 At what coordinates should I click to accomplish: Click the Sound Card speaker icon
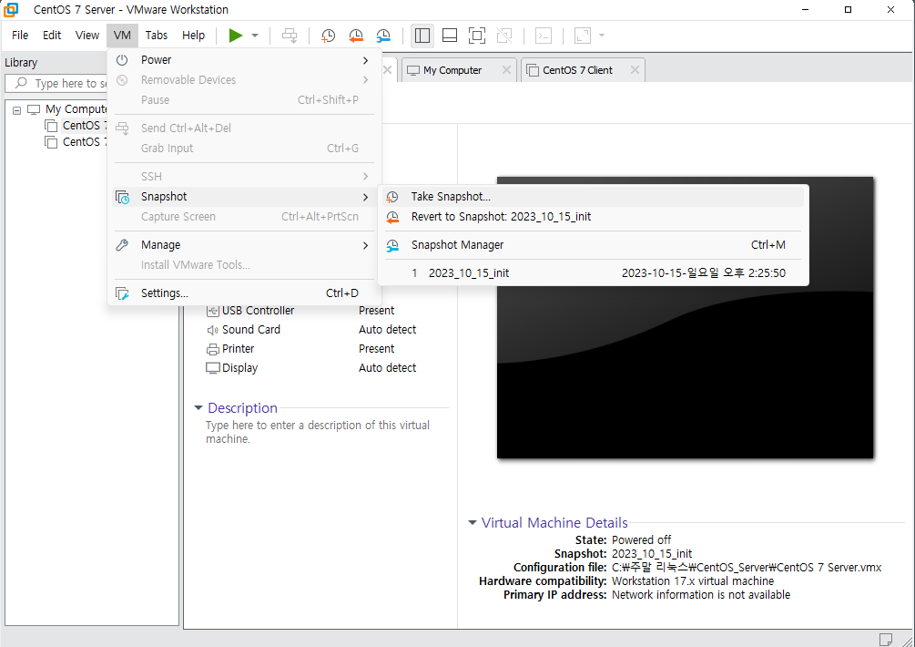click(x=212, y=331)
